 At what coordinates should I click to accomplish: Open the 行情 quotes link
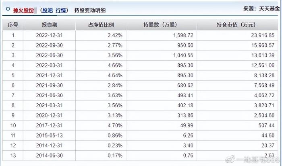[61, 10]
